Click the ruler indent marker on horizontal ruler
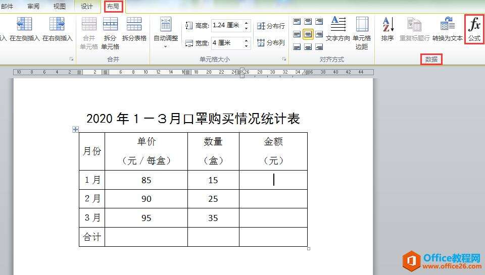Screen dimensions: 485x275 (242, 73)
